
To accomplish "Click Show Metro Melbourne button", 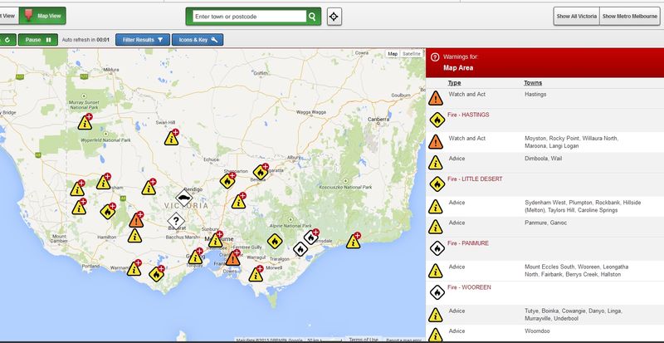I will coord(630,16).
